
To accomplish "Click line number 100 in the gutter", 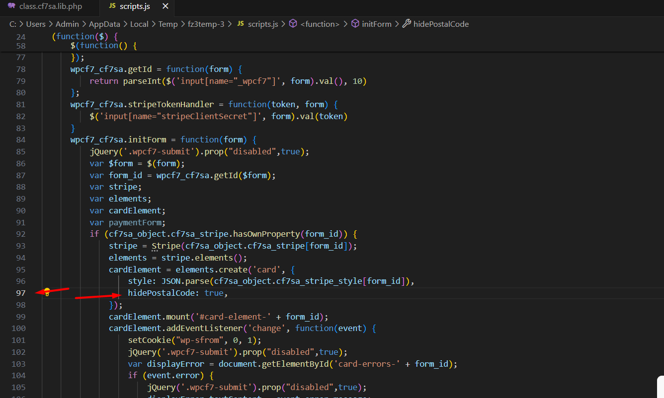I will coord(18,328).
